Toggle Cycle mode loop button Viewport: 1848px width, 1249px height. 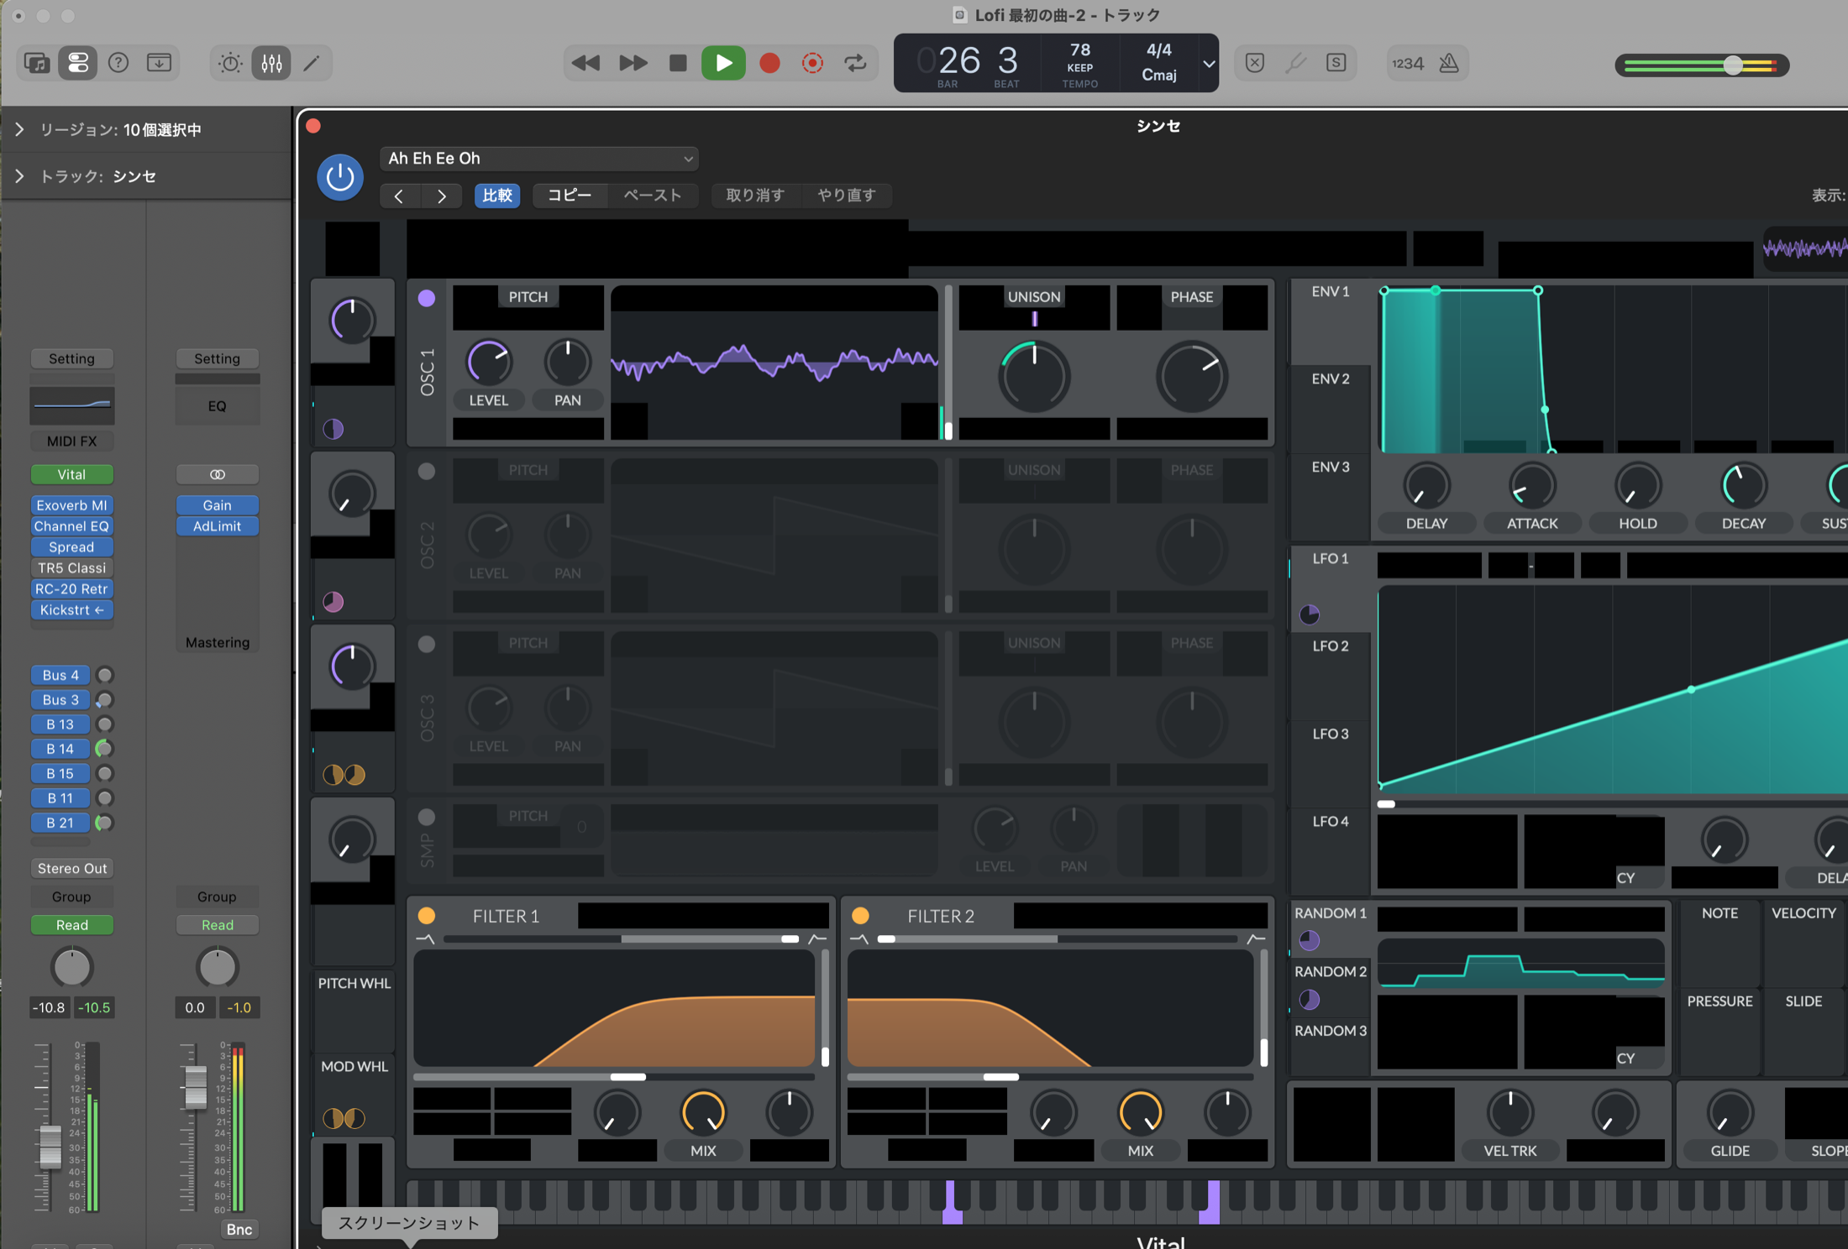pyautogui.click(x=856, y=63)
